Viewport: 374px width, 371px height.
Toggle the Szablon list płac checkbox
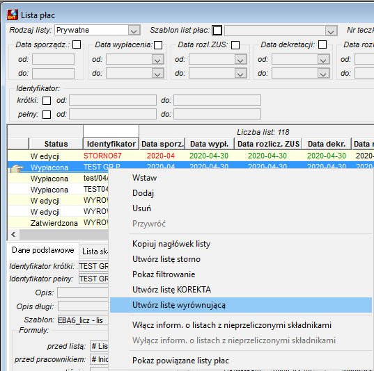coord(217,31)
